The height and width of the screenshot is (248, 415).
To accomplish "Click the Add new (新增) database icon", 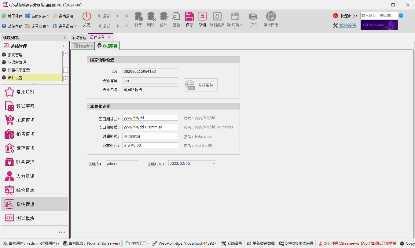I will pyautogui.click(x=138, y=17).
